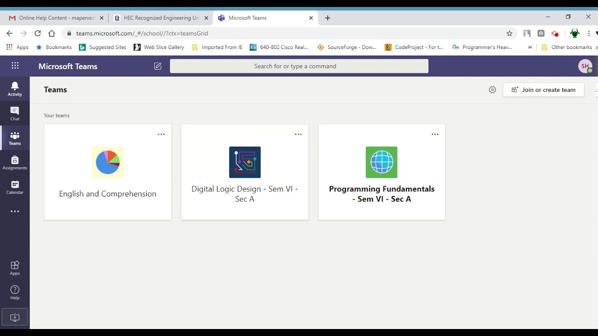Screen dimensions: 598x336
Task: Open Web Slice Gallery bookmark
Action: pos(159,47)
